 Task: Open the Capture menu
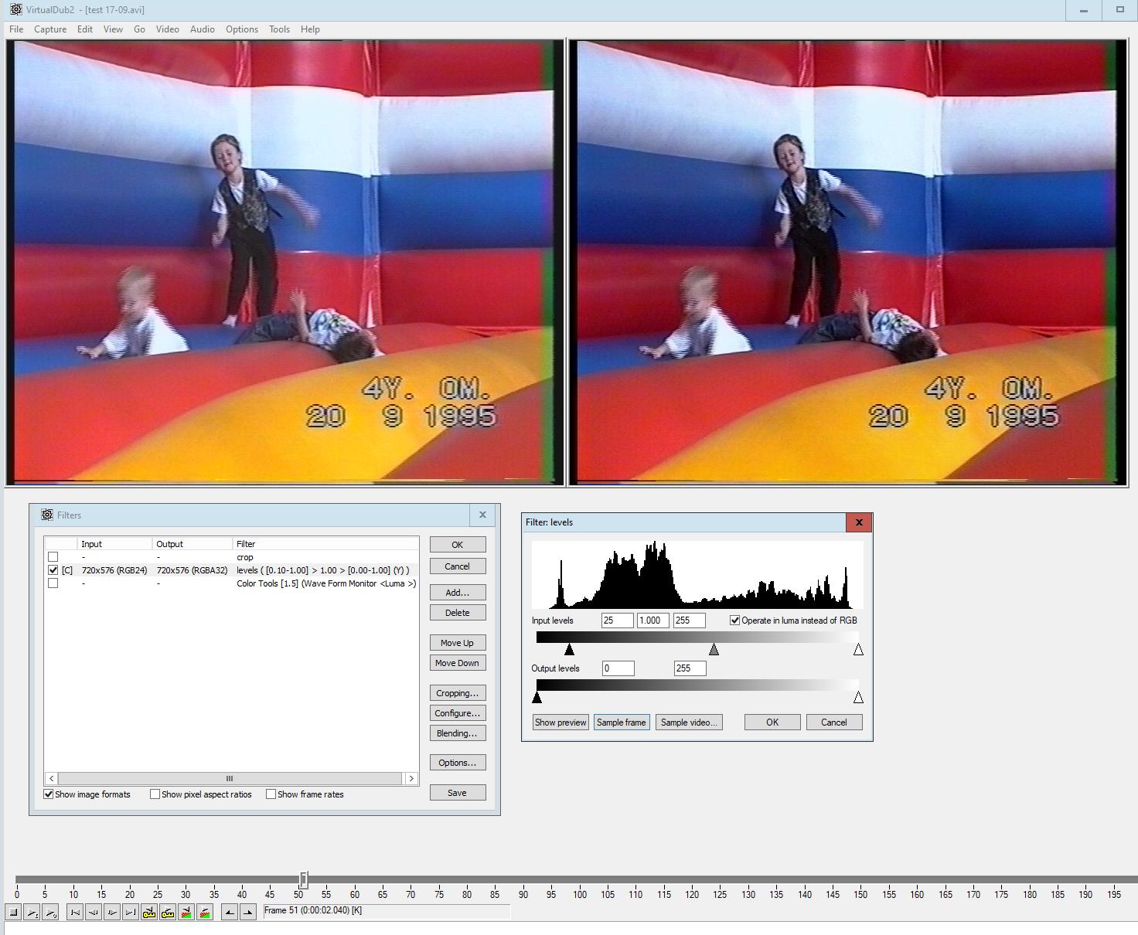tap(50, 29)
